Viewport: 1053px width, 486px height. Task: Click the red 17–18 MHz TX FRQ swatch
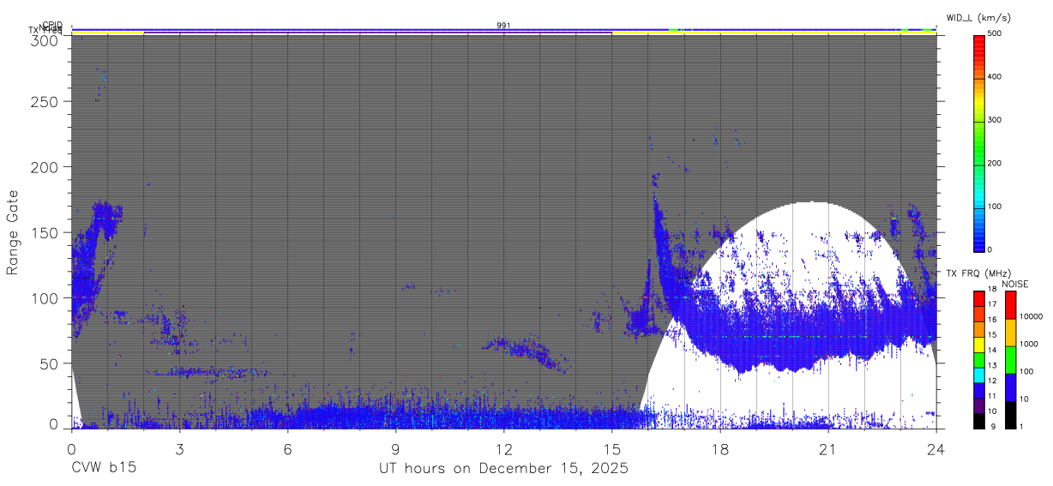click(978, 297)
